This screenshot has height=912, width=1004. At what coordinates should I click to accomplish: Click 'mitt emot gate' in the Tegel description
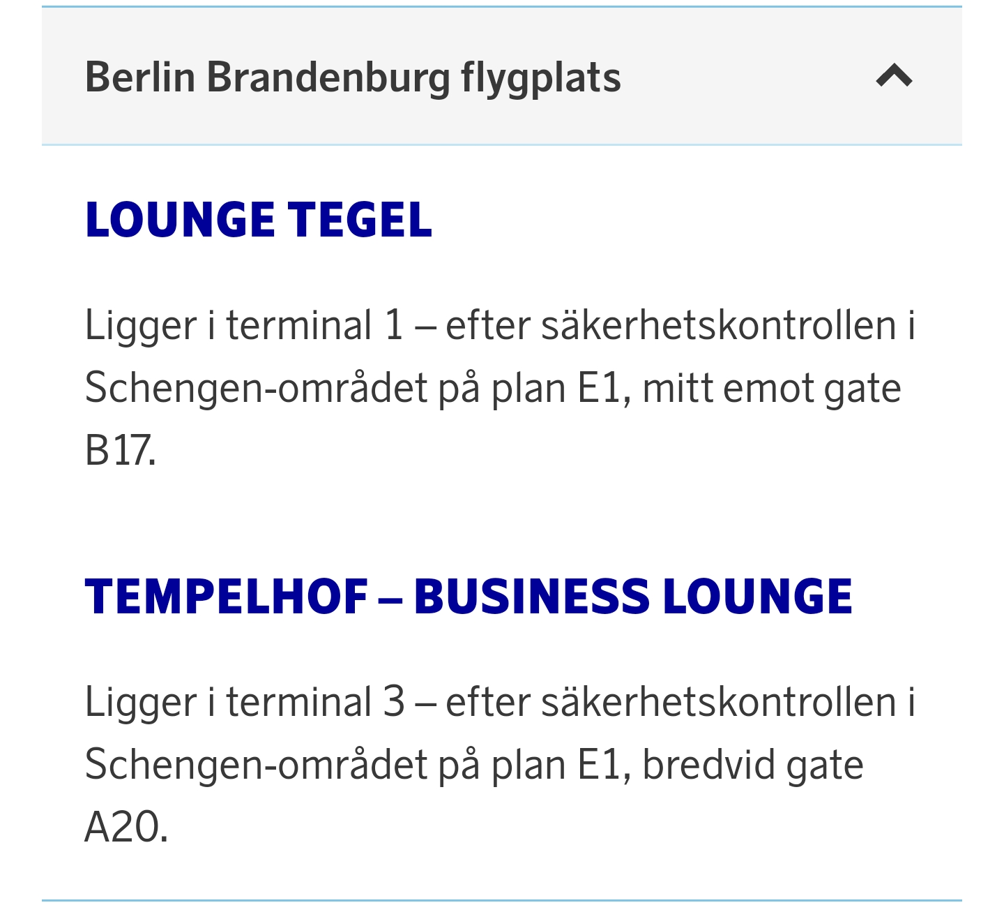pos(772,389)
